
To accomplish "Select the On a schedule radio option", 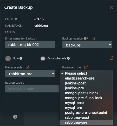I will coord(43,59).
